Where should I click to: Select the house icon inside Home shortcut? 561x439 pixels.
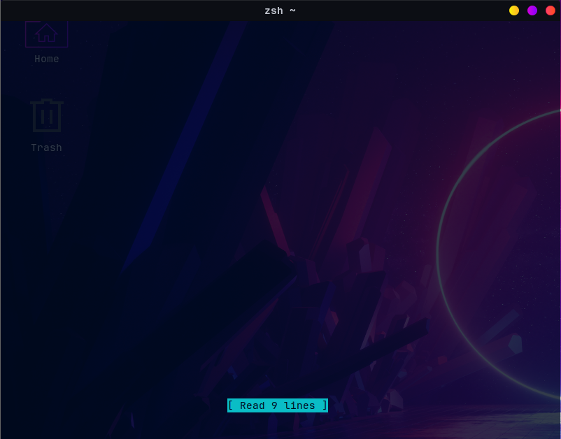pos(46,32)
